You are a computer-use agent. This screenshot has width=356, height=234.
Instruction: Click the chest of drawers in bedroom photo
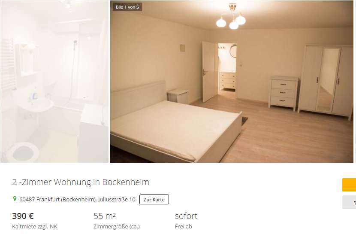point(284,93)
